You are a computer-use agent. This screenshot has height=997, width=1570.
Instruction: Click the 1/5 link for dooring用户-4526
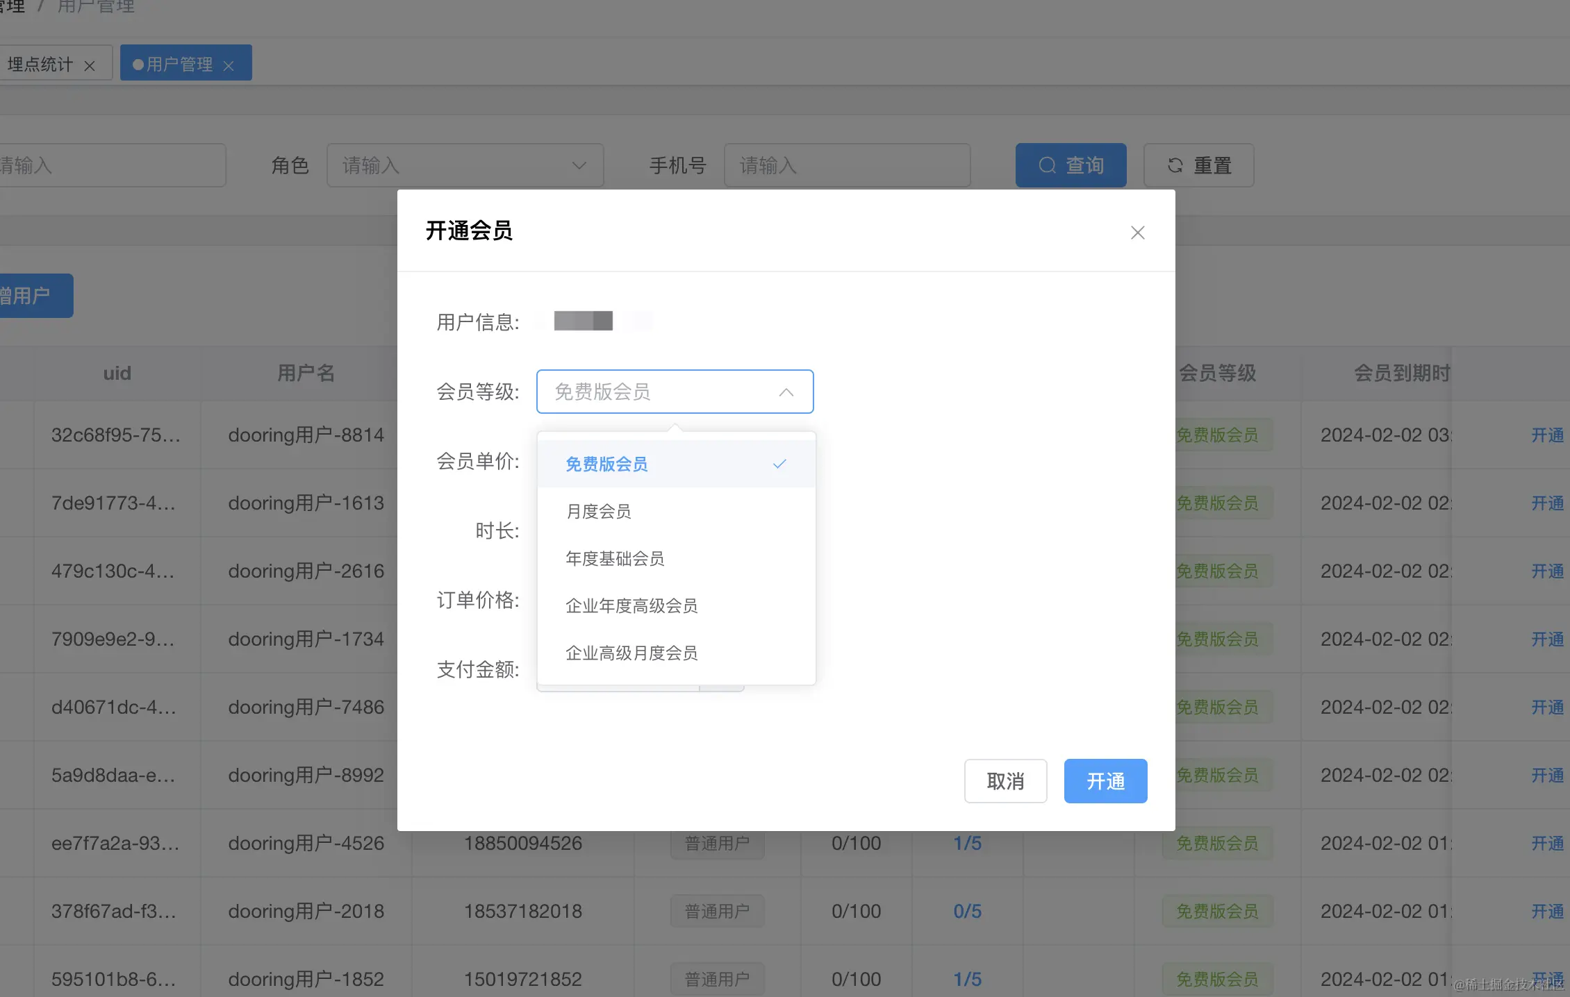[967, 844]
